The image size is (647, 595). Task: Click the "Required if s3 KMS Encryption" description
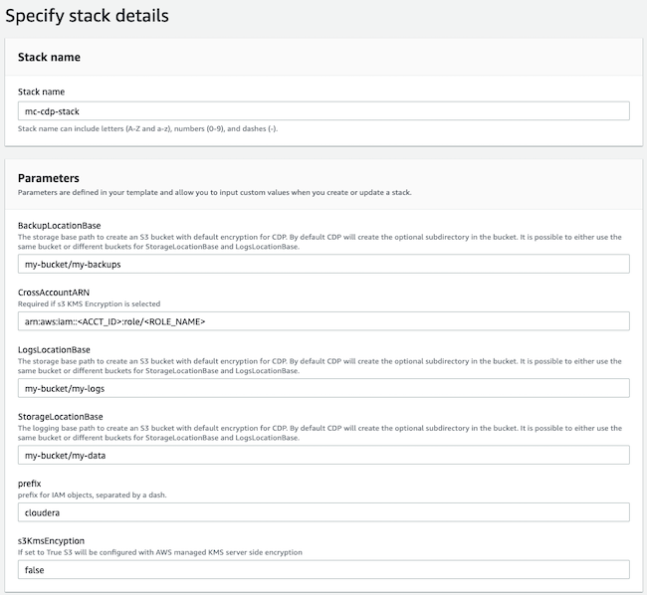(x=89, y=303)
